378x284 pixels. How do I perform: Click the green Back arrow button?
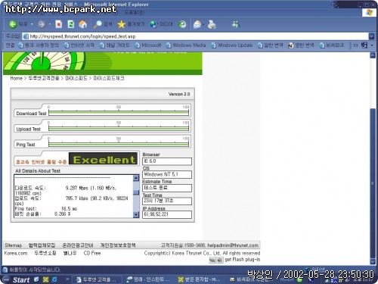click(x=12, y=24)
